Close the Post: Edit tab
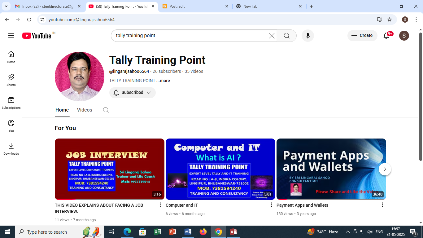Screen dimensions: 423x238 226,6
